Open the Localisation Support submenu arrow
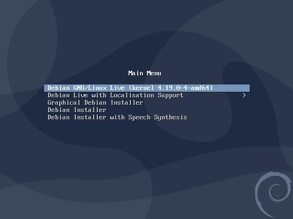 click(244, 95)
